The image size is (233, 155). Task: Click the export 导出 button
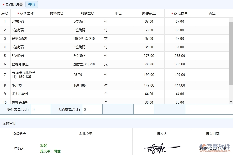[32, 4]
